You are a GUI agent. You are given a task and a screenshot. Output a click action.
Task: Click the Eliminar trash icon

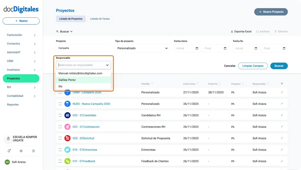(275, 31)
